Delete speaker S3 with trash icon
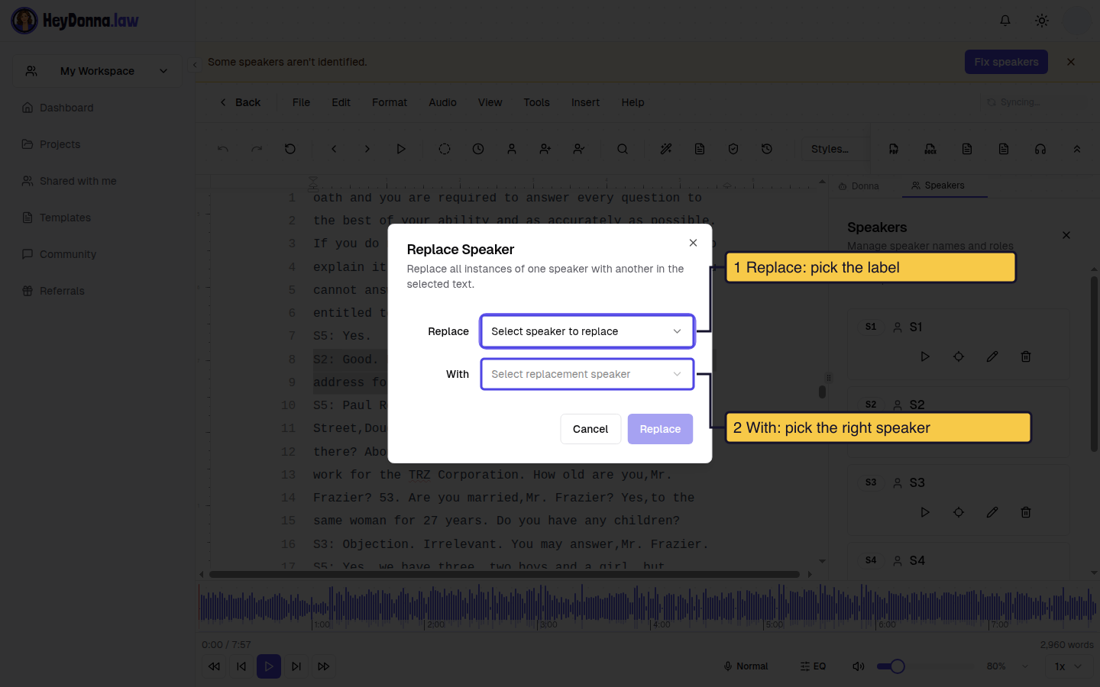Image resolution: width=1100 pixels, height=687 pixels. pyautogui.click(x=1026, y=512)
